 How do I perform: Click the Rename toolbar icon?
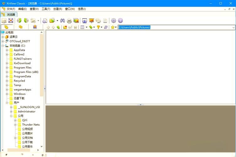pos(70,27)
